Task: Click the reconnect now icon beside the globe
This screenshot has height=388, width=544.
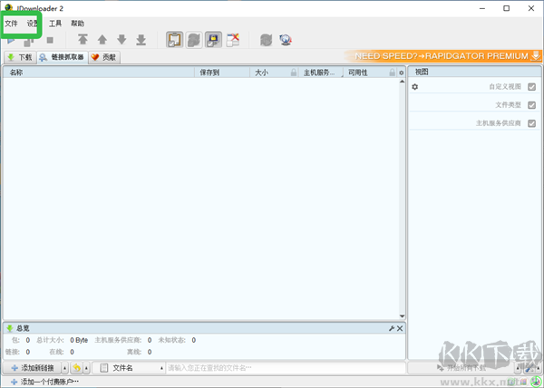Action: (x=266, y=40)
